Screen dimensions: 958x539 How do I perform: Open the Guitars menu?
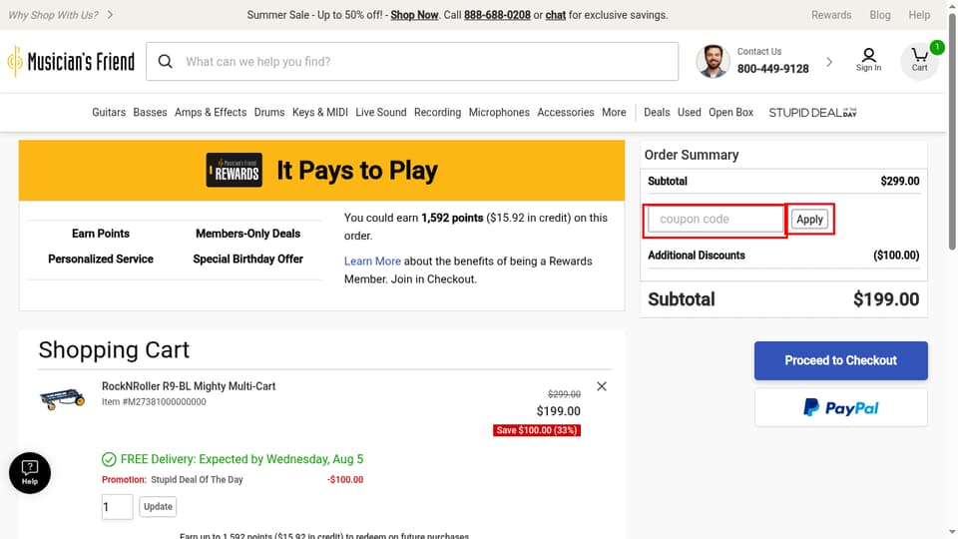109,113
